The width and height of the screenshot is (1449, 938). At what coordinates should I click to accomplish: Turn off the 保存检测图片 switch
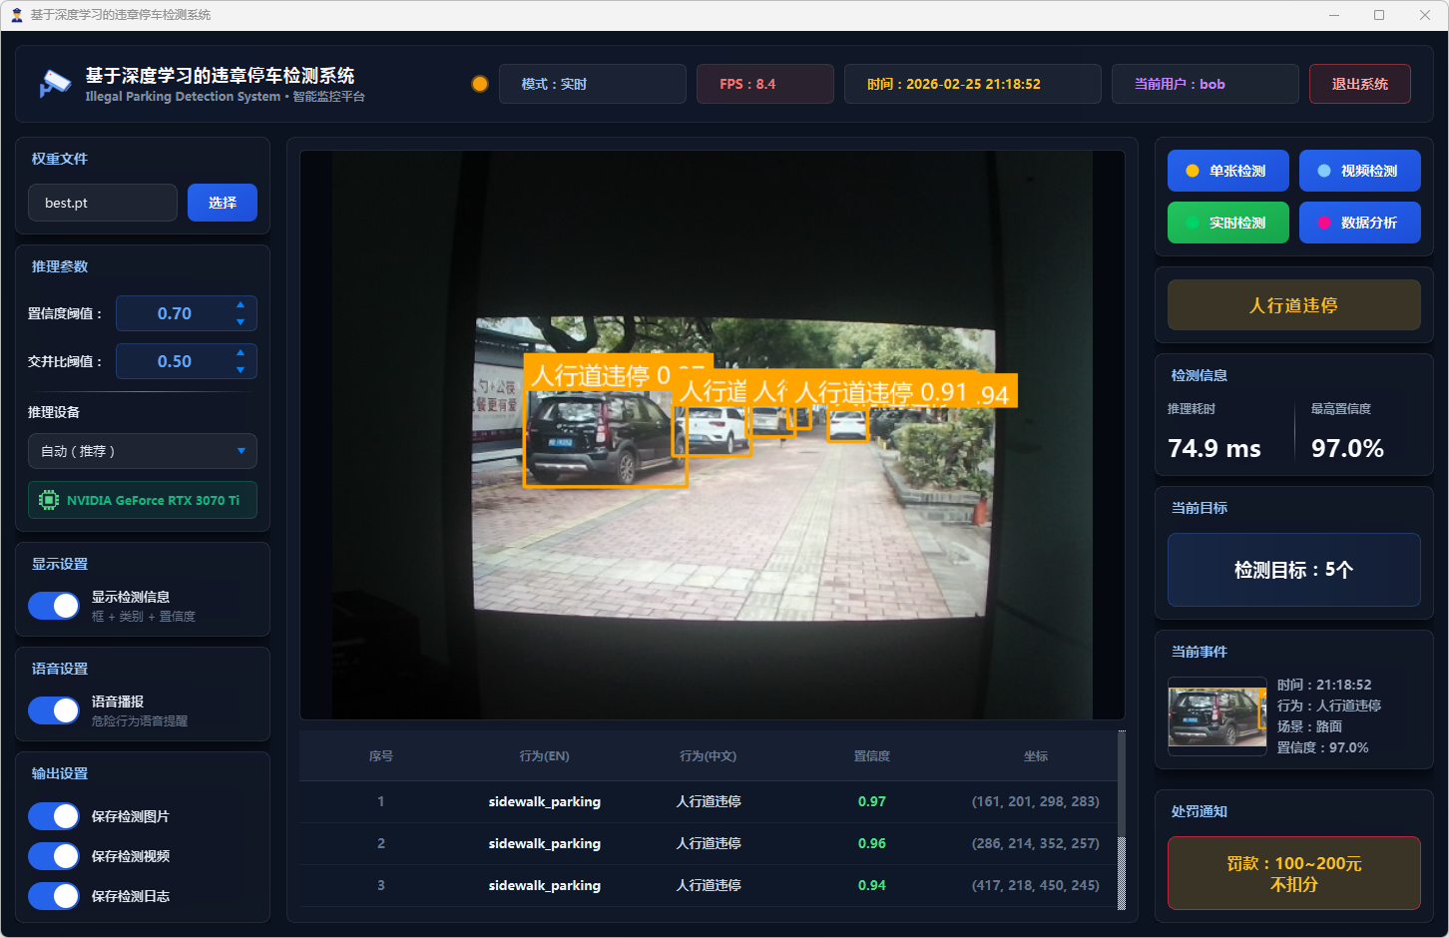pyautogui.click(x=54, y=816)
